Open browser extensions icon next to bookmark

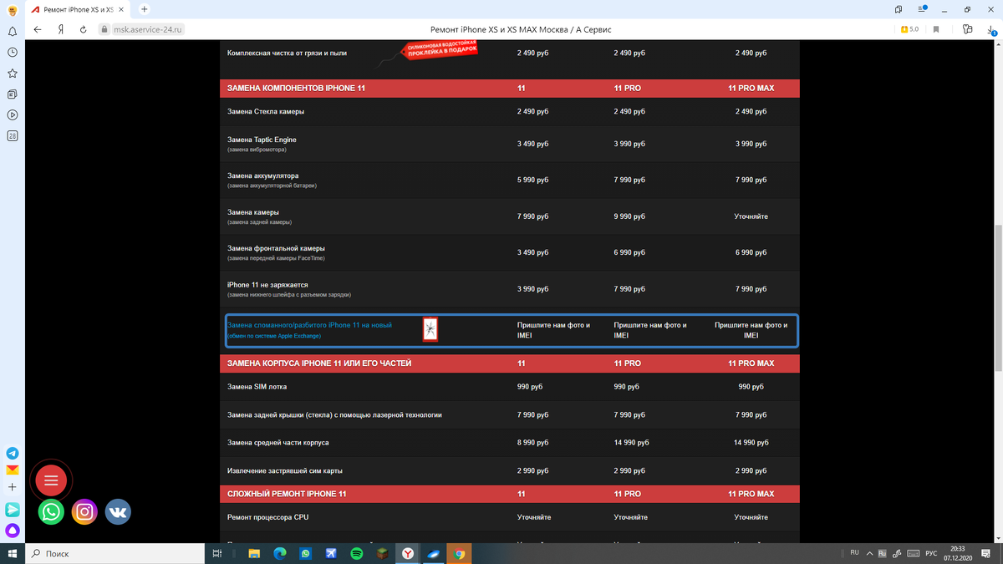(967, 29)
